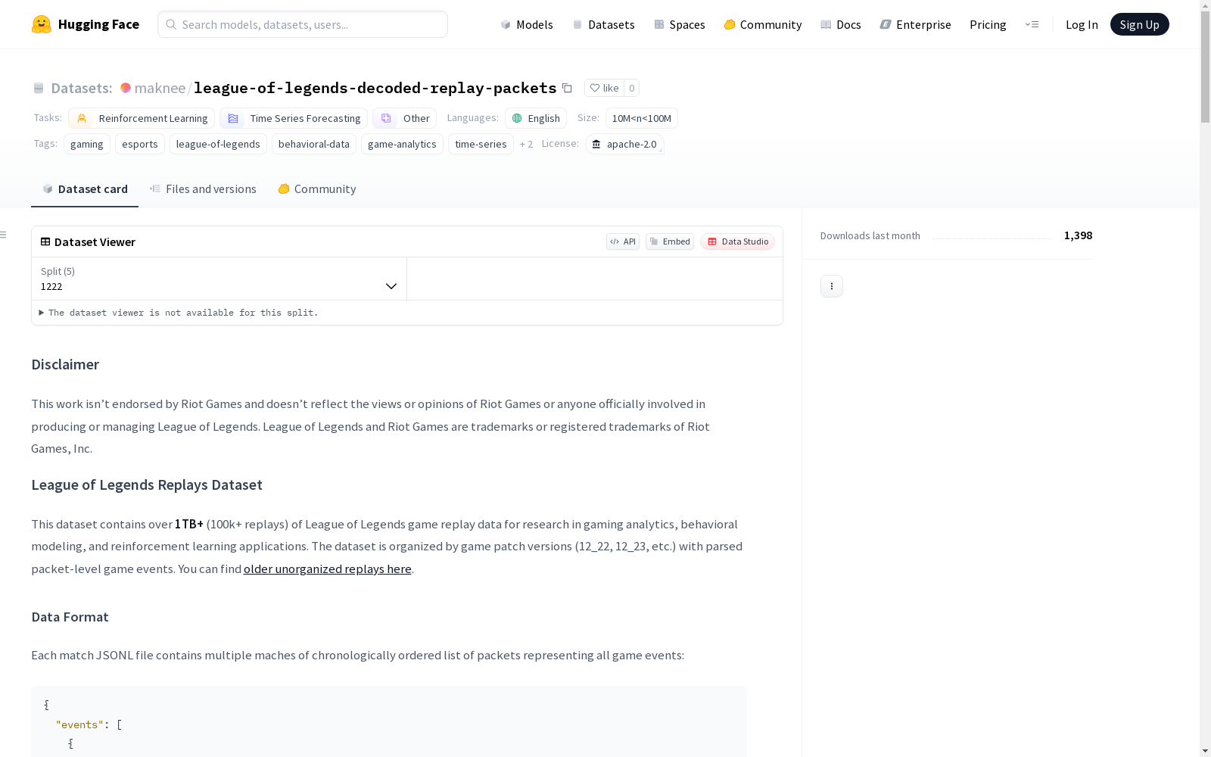Expand the dataset viewer not available message

coord(179,313)
